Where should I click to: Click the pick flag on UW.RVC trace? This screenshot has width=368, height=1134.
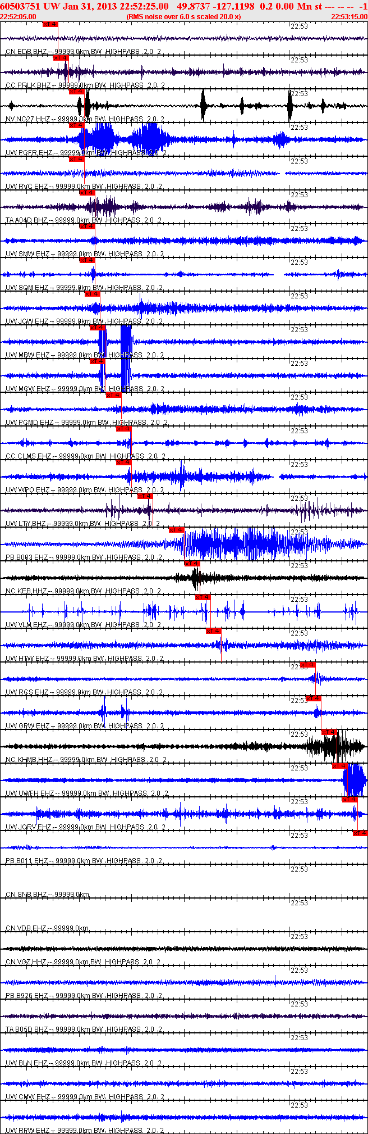77,159
